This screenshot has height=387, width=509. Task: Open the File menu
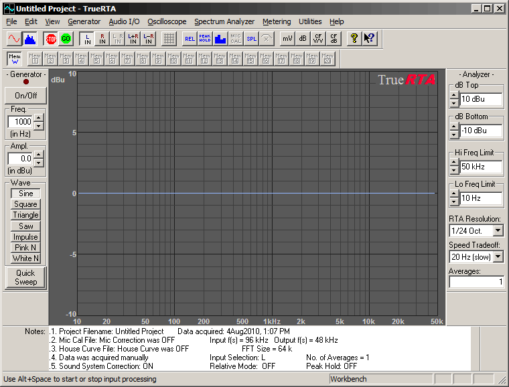(11, 21)
